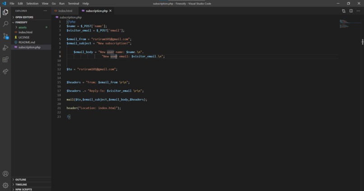The image size is (364, 191).
Task: Close the subscription.php tab
Action: coord(111,11)
